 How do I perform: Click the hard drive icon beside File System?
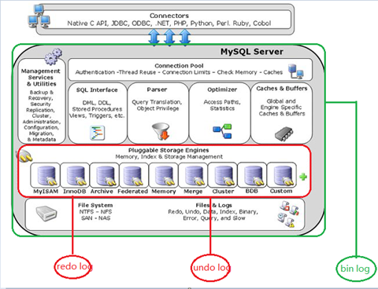[46, 213]
